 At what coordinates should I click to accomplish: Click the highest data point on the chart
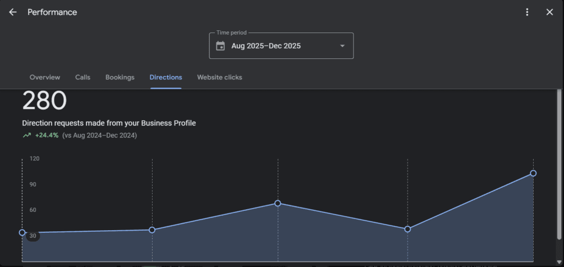tap(533, 173)
